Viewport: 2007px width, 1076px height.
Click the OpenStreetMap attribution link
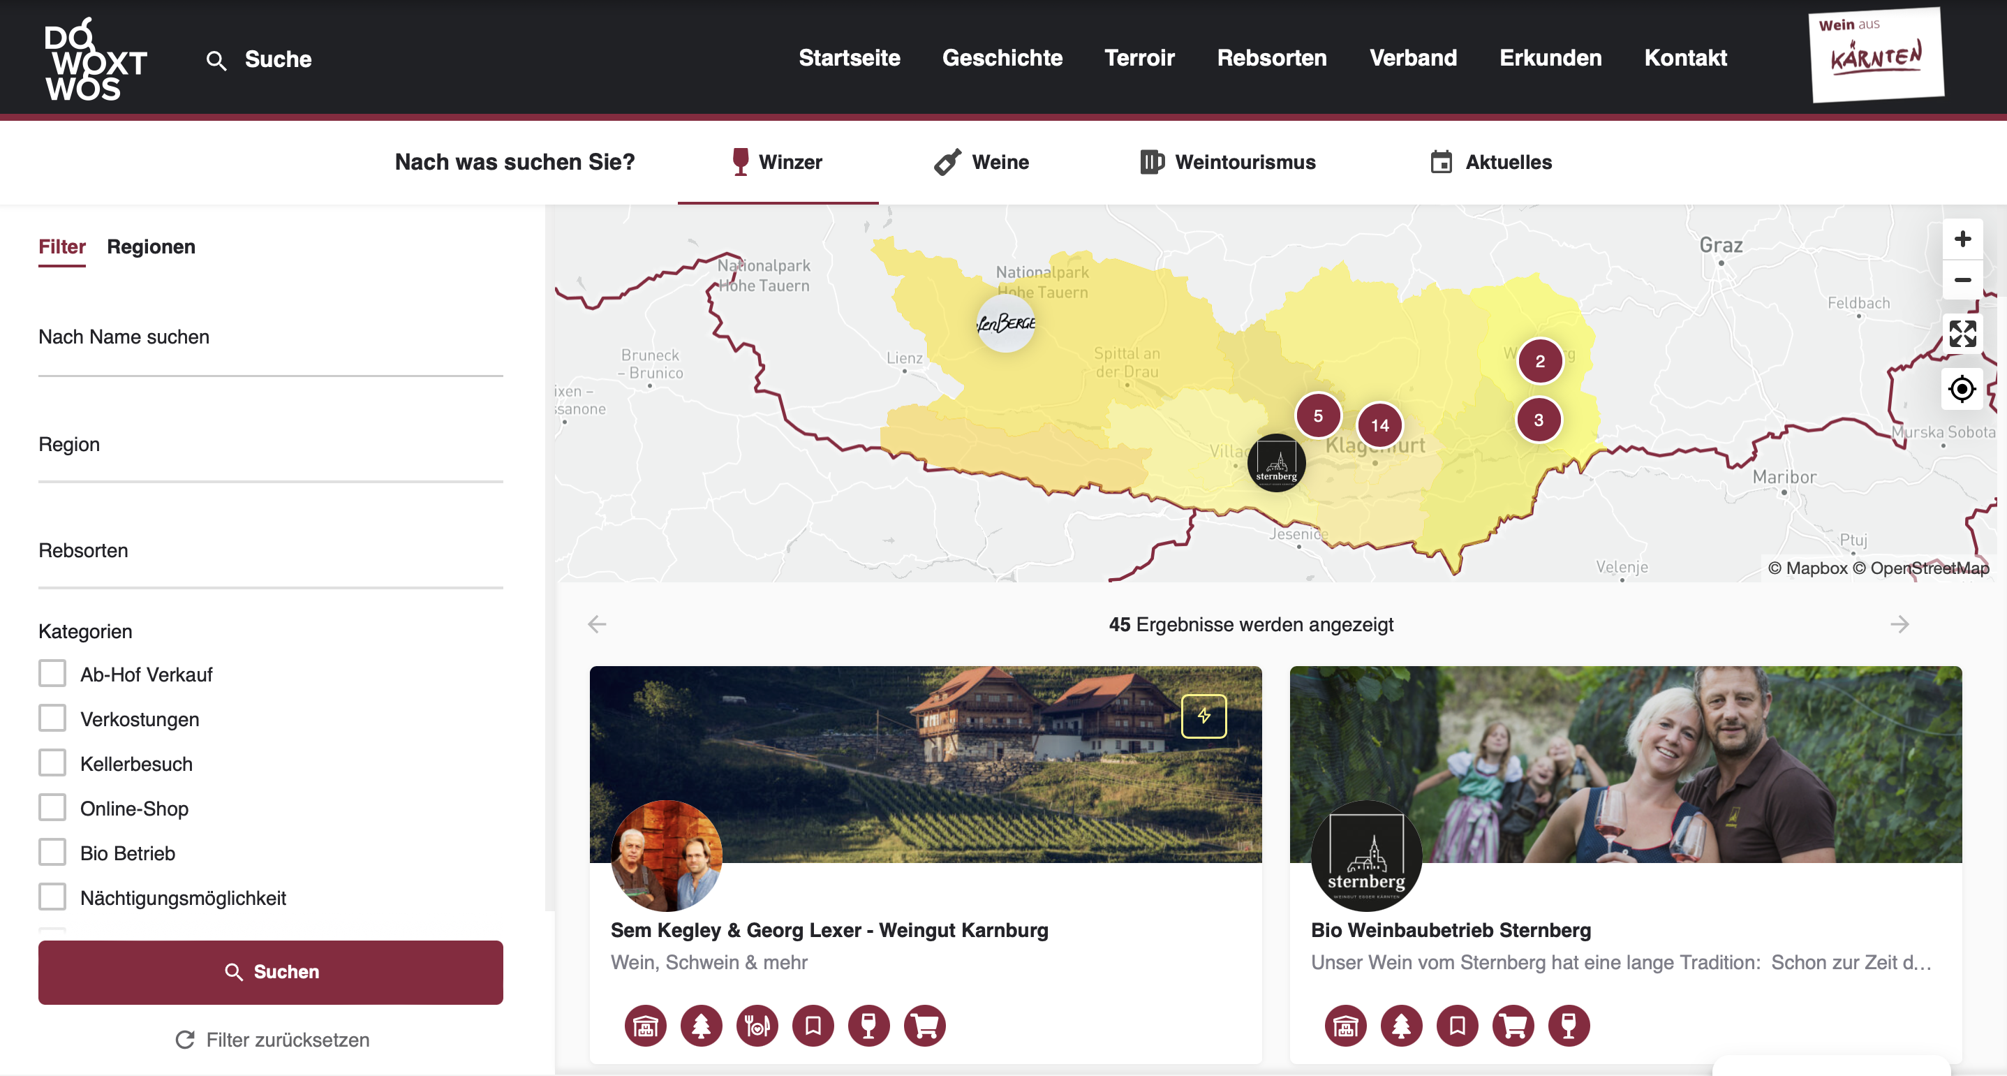[x=1921, y=568]
